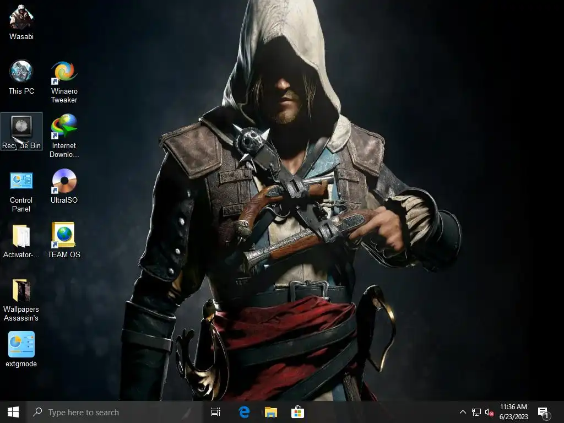Select the extgmode desktop icon
564x423 pixels.
tap(21, 349)
